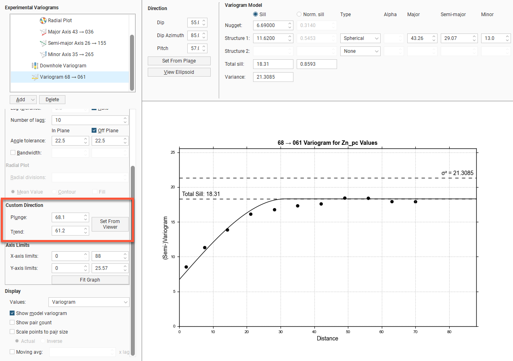Enable the Show pair count checkbox

[x=13, y=323]
